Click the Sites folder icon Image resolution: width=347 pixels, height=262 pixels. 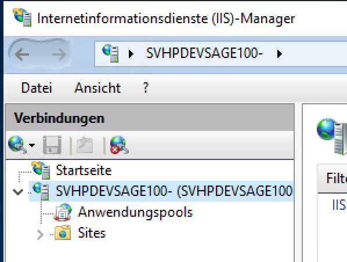coord(63,232)
